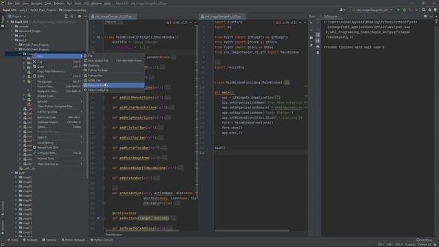Collapse the part_2 folder in project tree
This screenshot has width=439, height=247.
[x=12, y=40]
